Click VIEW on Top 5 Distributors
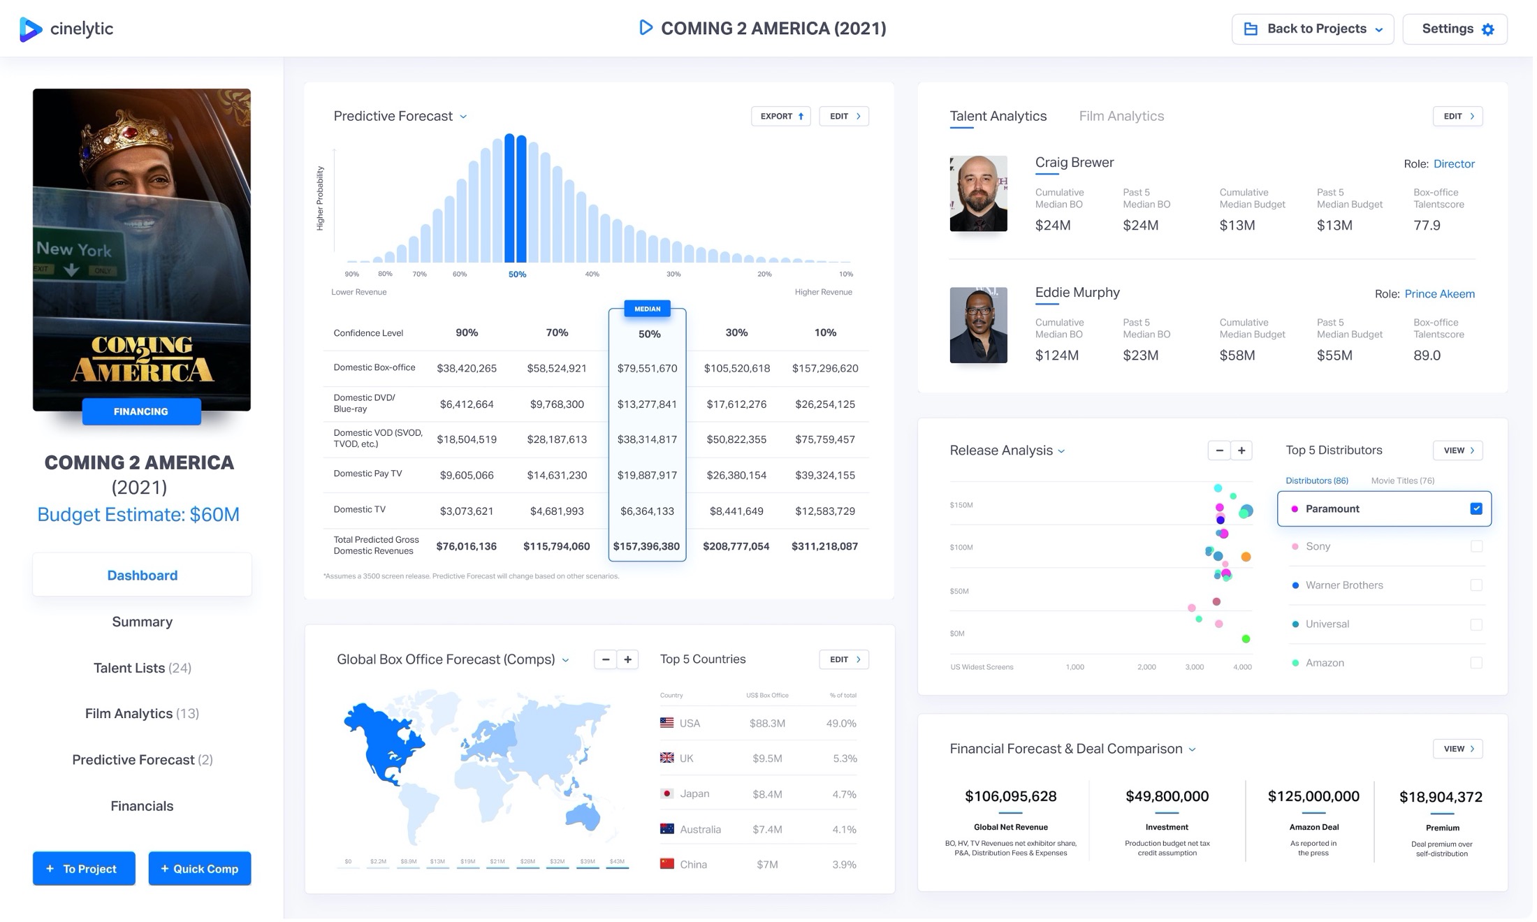 (x=1458, y=451)
